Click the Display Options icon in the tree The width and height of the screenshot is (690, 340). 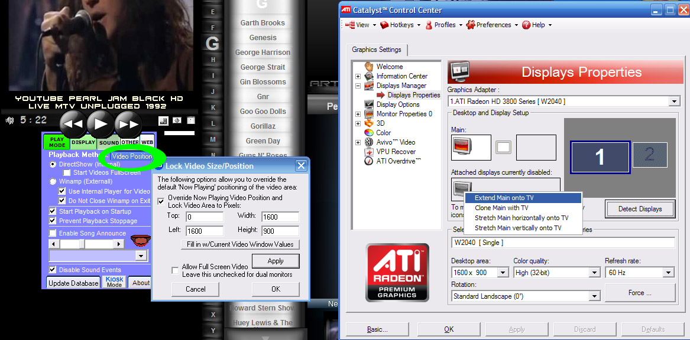369,104
